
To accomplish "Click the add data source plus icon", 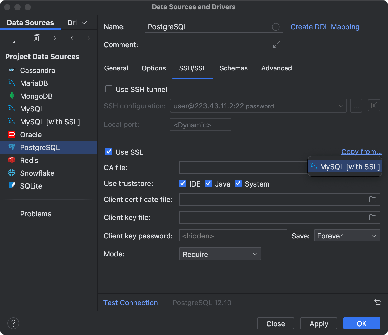I will pos(10,38).
